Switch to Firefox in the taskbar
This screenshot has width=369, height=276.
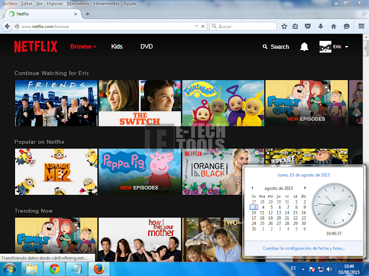coord(99,269)
